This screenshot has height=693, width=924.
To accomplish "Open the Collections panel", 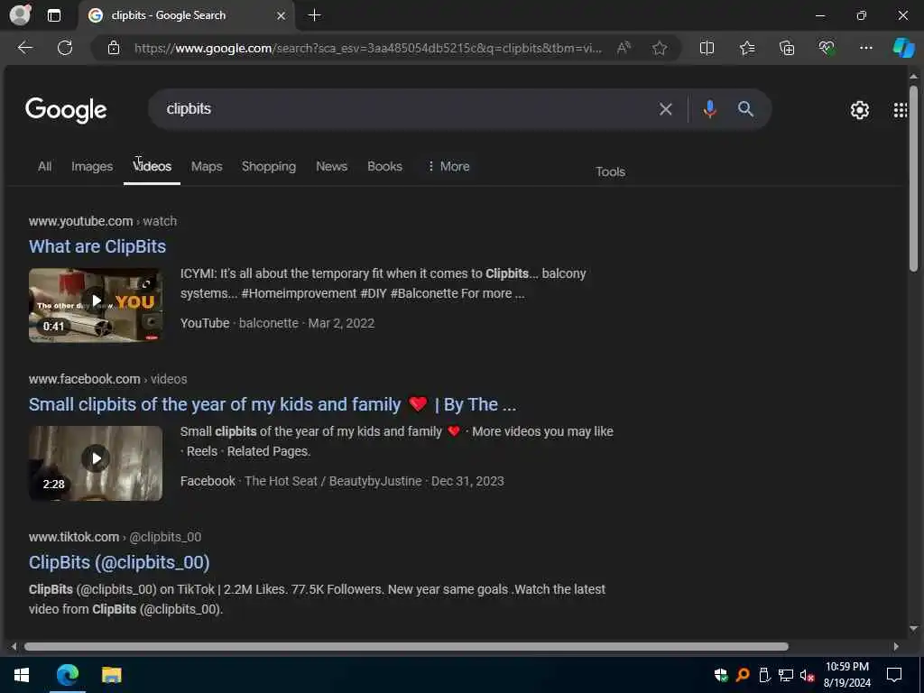I will pos(787,48).
